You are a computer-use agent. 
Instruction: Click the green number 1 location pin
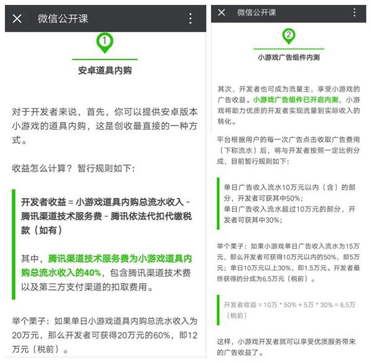(104, 43)
